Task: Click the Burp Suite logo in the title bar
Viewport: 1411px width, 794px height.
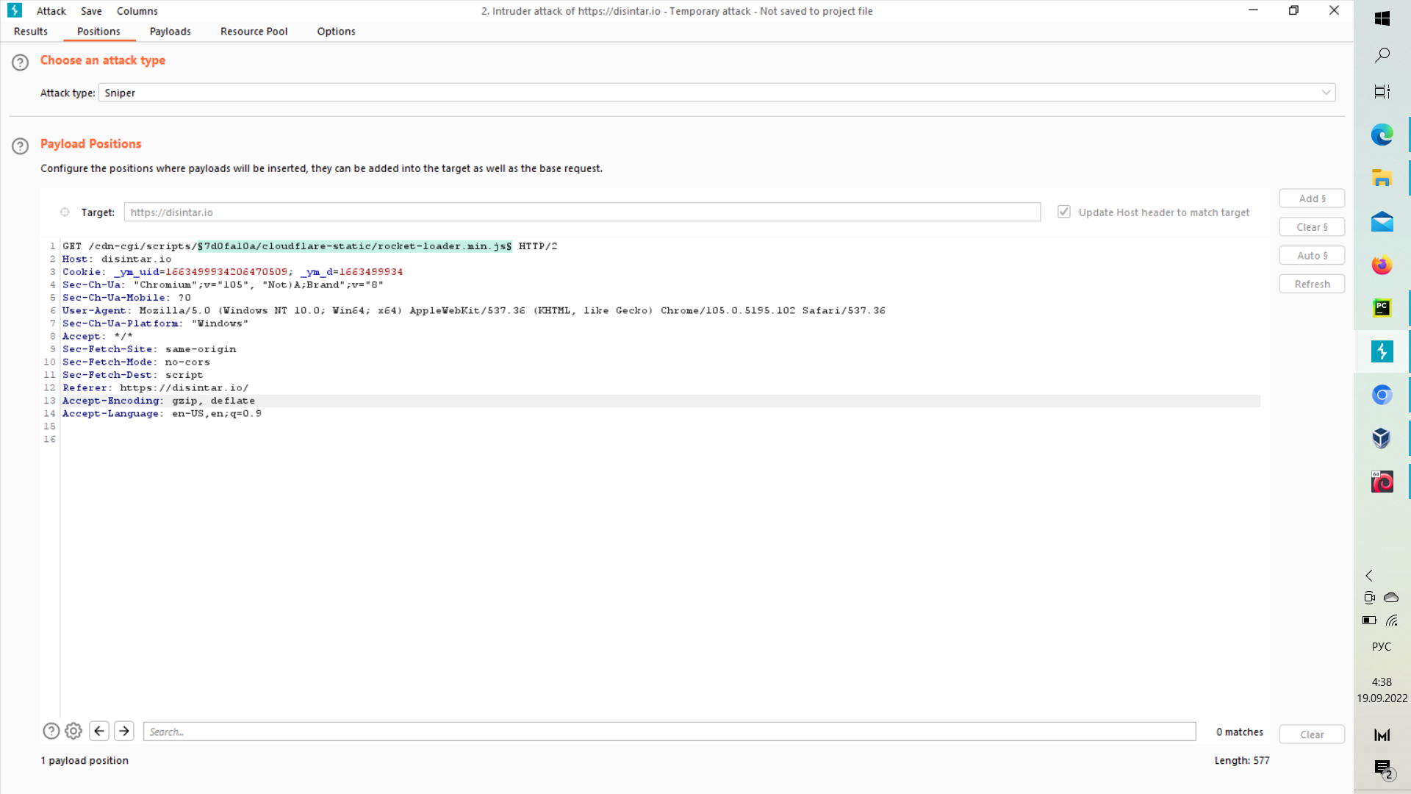Action: click(15, 10)
